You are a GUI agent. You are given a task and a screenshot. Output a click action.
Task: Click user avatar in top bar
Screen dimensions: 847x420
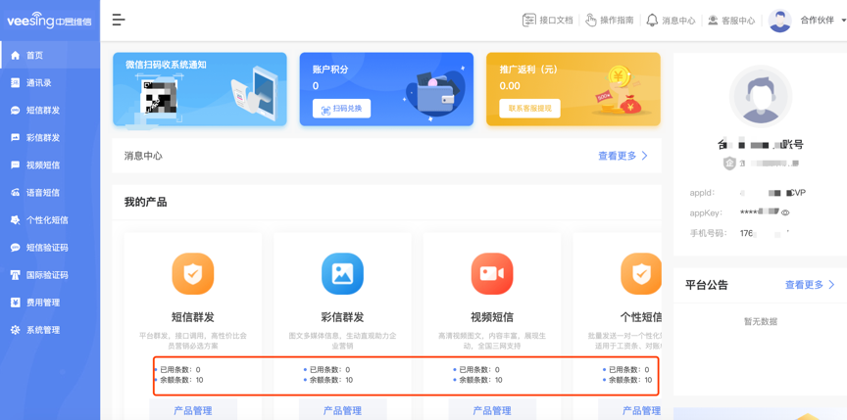[x=779, y=21]
